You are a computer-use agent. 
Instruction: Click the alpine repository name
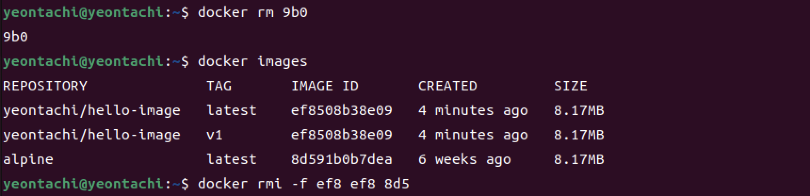point(28,159)
